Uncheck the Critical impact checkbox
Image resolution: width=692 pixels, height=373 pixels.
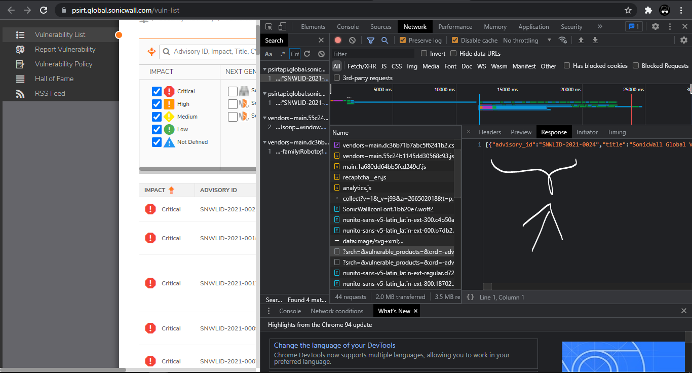(x=157, y=91)
